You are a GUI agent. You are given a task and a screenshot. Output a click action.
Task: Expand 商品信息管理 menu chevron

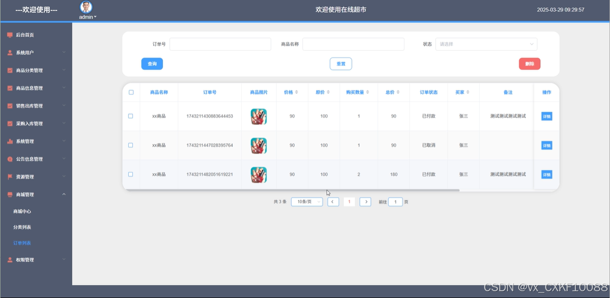[x=64, y=88]
